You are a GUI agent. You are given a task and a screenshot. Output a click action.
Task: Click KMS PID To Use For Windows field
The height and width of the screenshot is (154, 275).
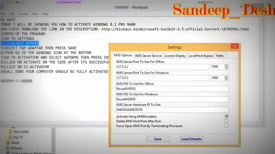point(172,99)
